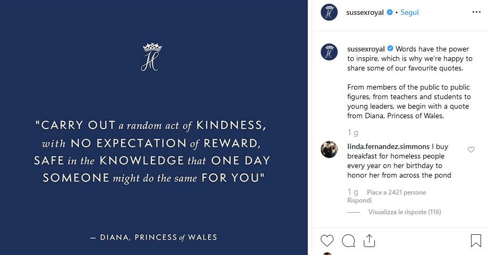Open linda.fernandez.simmons profile picture
This screenshot has width=488, height=255.
tap(329, 150)
